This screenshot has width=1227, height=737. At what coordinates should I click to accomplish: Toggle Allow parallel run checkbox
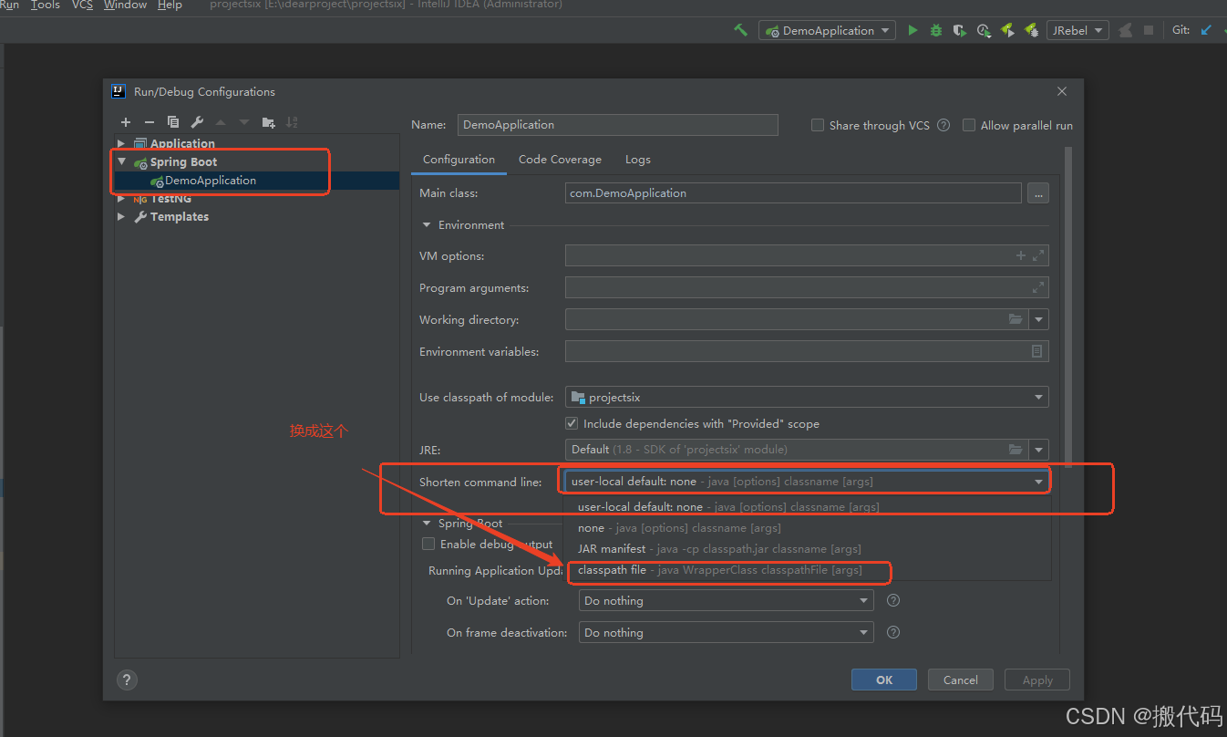click(x=969, y=125)
